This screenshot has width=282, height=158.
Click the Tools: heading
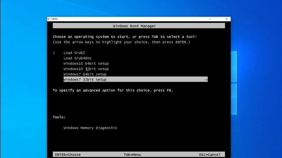coord(59,117)
